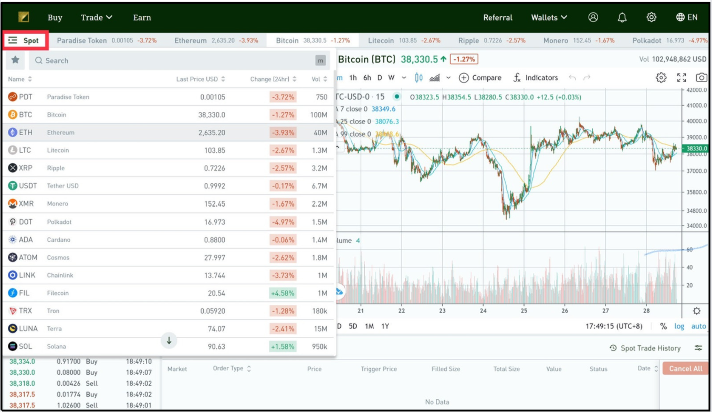Select the 5D date range
This screenshot has height=412, width=712.
pos(353,326)
